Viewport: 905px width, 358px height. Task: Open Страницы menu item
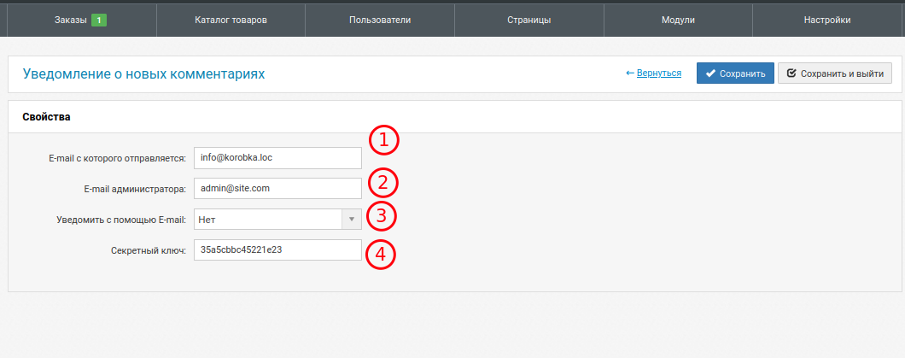pyautogui.click(x=528, y=21)
